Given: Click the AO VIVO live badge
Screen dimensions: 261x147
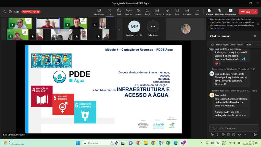Looking at the screenshot, I should point(31,12).
